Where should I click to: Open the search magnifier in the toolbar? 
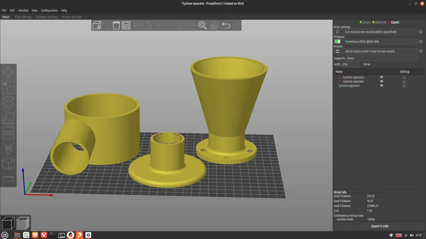click(202, 25)
